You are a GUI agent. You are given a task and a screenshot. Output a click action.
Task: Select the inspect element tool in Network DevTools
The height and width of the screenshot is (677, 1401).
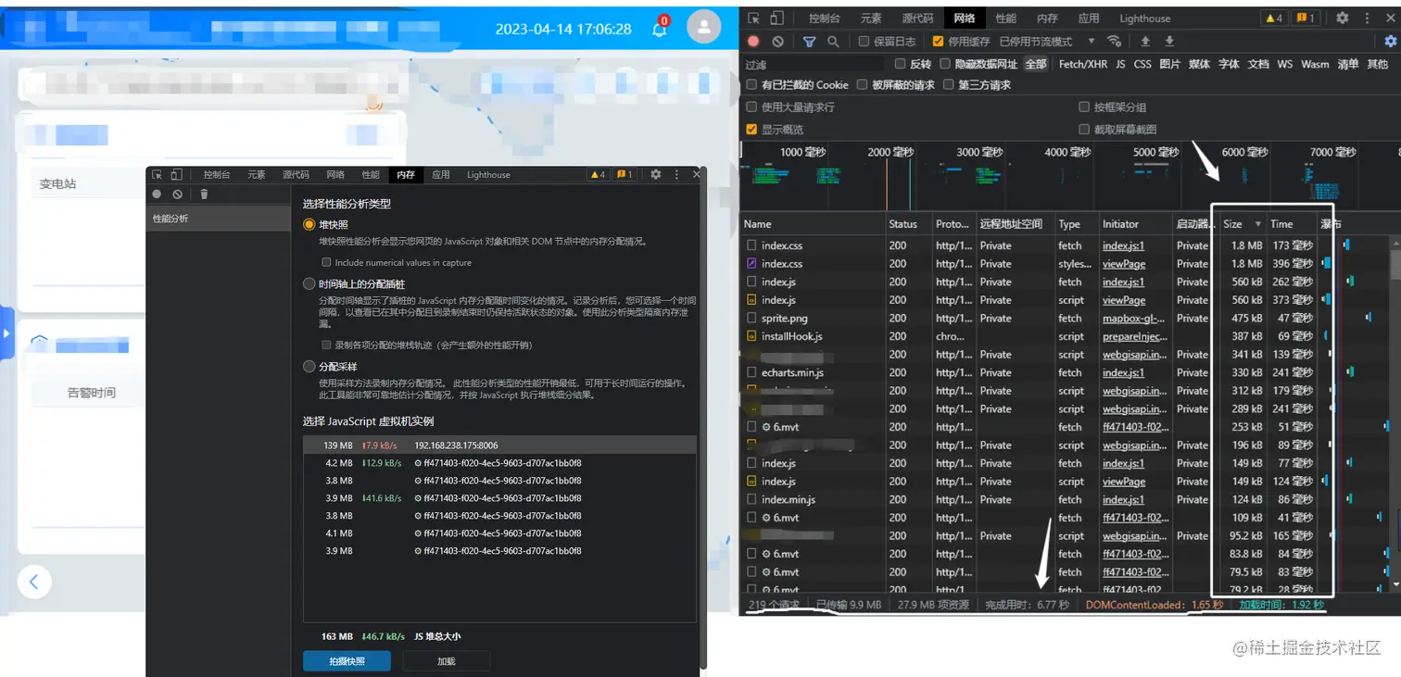(754, 19)
